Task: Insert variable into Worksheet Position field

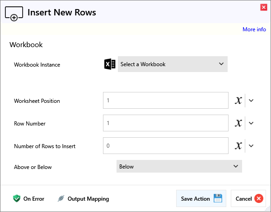Action: click(238, 101)
